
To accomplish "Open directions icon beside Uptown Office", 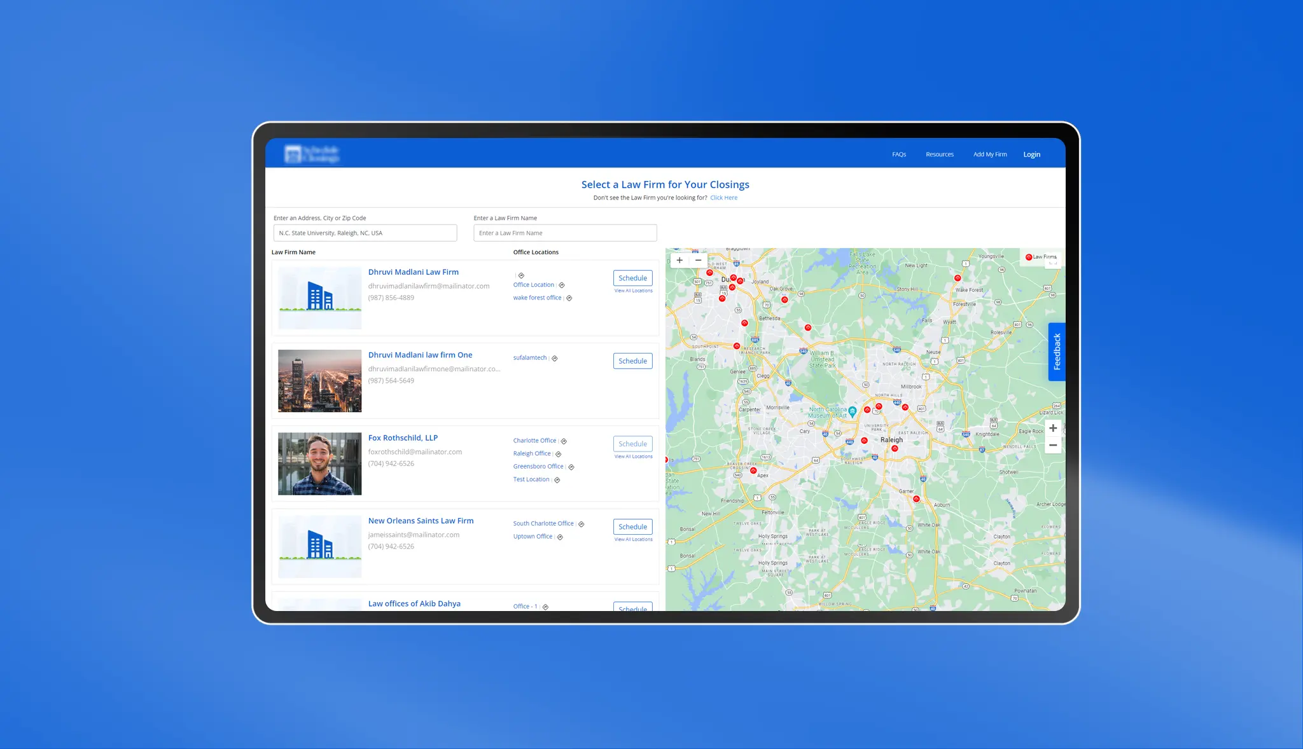I will coord(560,537).
